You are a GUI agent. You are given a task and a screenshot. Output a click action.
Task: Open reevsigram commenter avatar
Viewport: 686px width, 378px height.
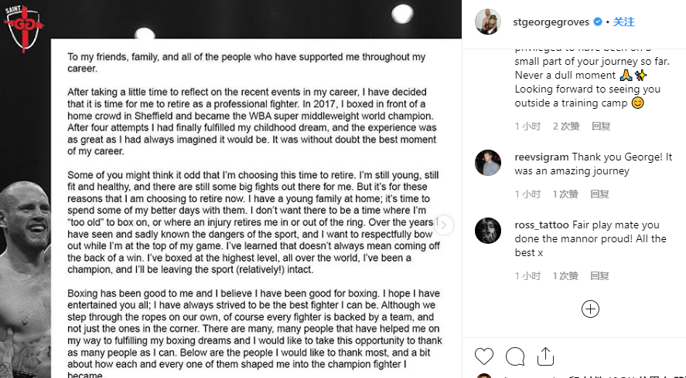[x=488, y=163]
